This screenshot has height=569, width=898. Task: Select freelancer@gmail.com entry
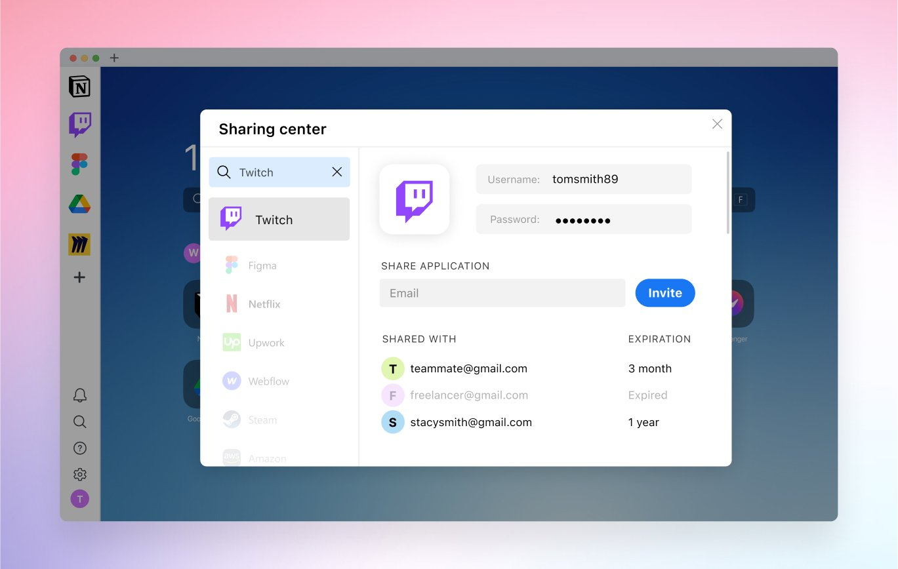click(469, 395)
